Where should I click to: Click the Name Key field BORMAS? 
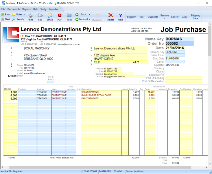point(180,39)
